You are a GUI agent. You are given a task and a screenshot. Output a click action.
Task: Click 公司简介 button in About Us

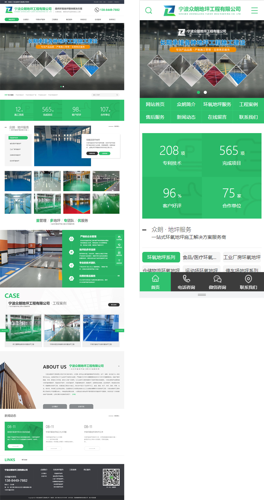click(x=55, y=406)
